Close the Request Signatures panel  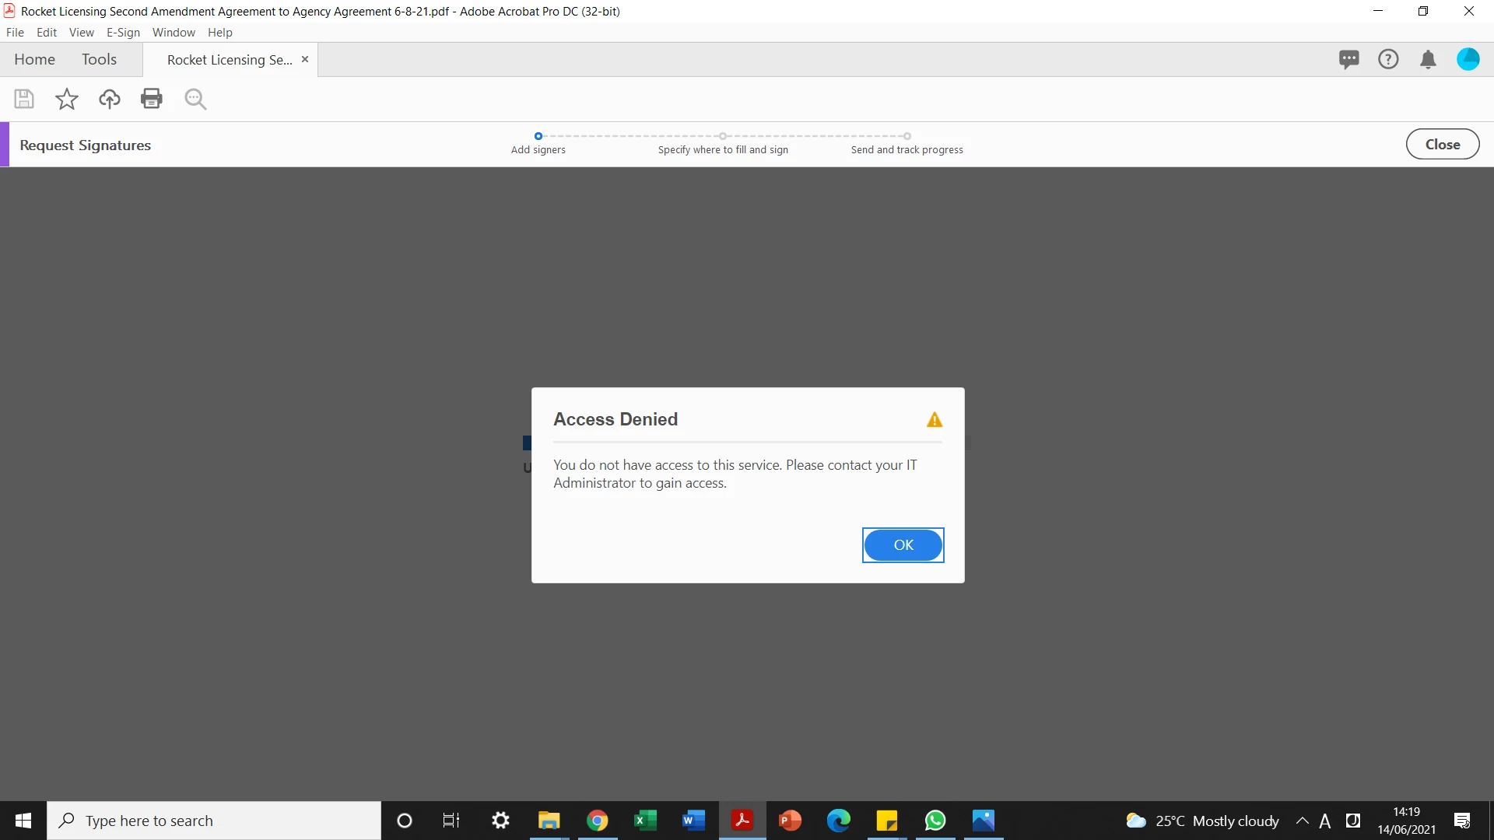click(1442, 145)
